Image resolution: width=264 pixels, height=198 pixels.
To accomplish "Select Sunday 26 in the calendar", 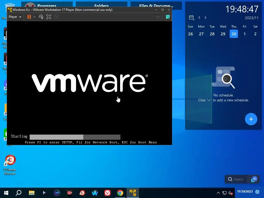I will [191, 34].
